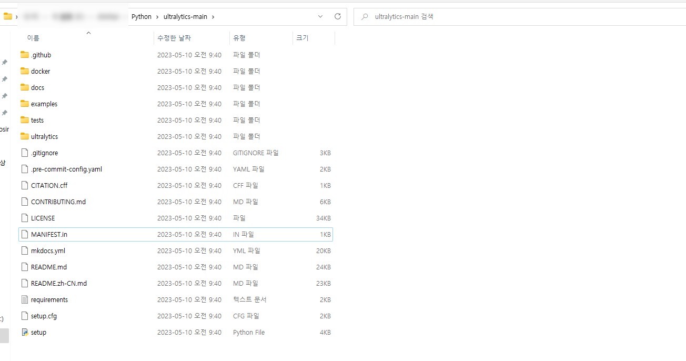Select the examples folder name
This screenshot has width=686, height=361.
(x=44, y=104)
